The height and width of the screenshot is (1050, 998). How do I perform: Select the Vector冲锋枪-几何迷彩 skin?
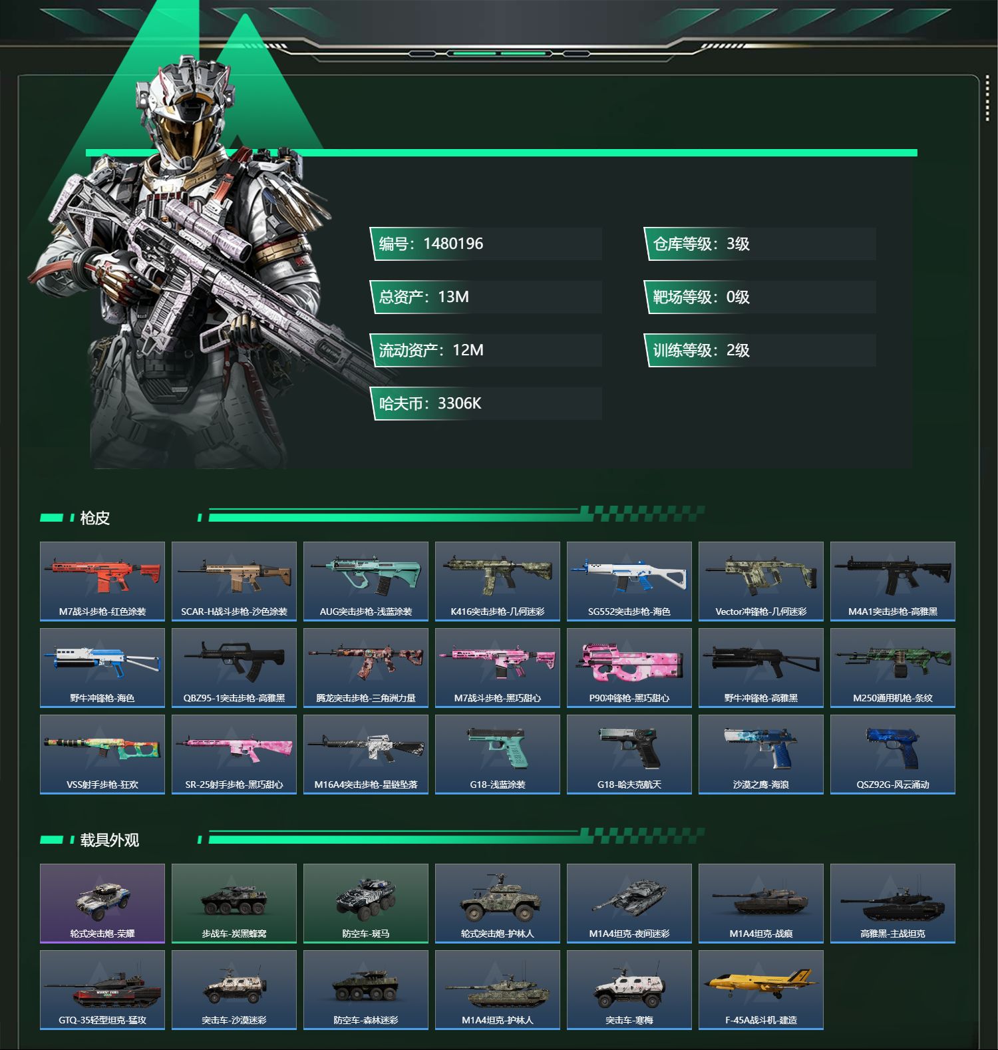pos(761,582)
